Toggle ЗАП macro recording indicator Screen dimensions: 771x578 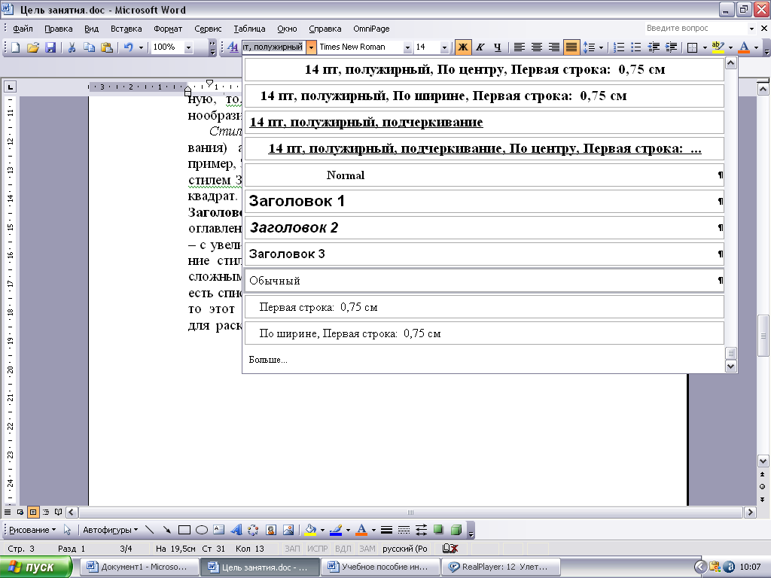pos(292,549)
